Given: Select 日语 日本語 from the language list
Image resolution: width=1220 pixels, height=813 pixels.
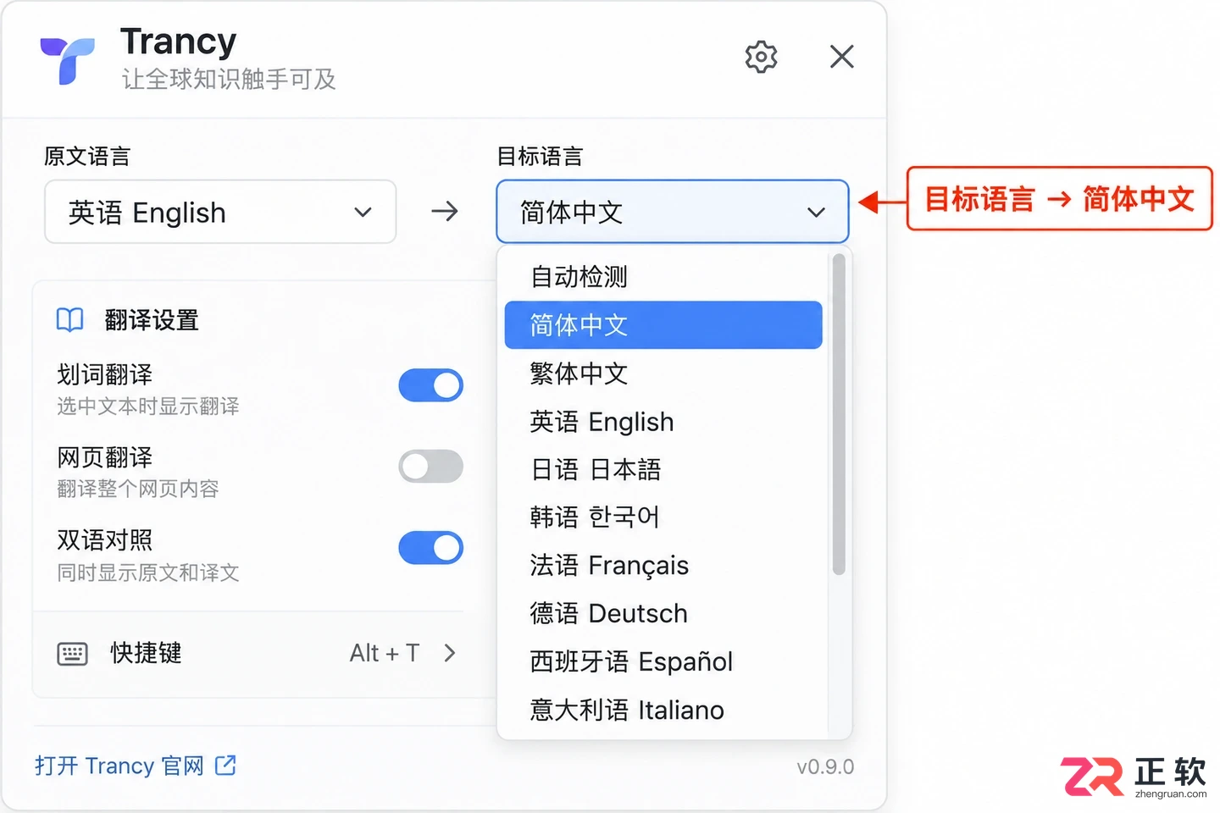Looking at the screenshot, I should click(663, 469).
